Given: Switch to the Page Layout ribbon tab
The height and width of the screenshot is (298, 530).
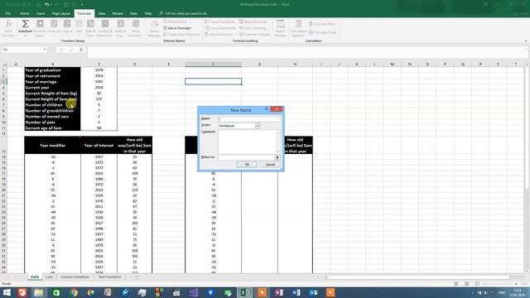Looking at the screenshot, I should pos(60,13).
